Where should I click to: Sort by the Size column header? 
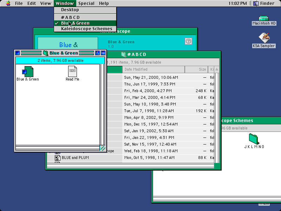pos(196,69)
